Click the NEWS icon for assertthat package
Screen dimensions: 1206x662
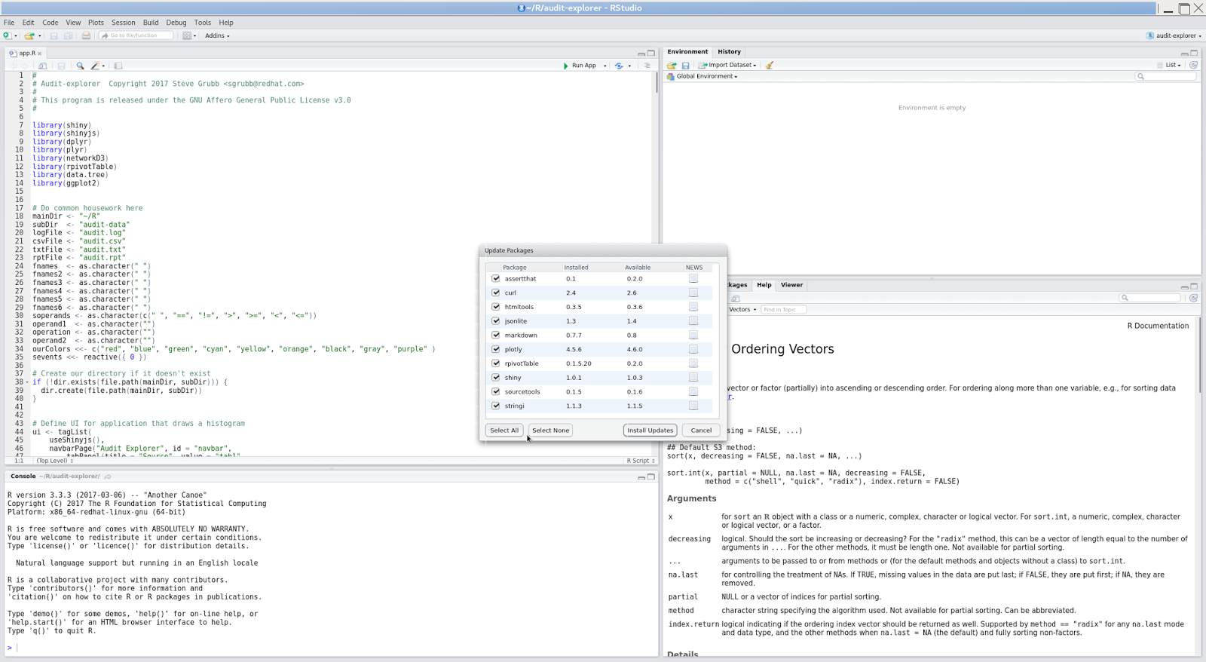(x=693, y=279)
